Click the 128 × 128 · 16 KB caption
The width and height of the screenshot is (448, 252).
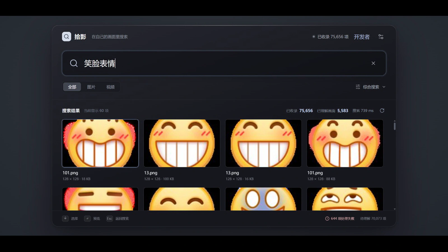coord(240,179)
